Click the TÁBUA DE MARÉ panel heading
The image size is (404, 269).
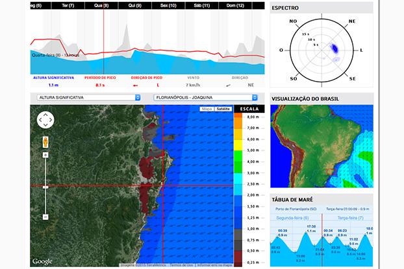[292, 200]
